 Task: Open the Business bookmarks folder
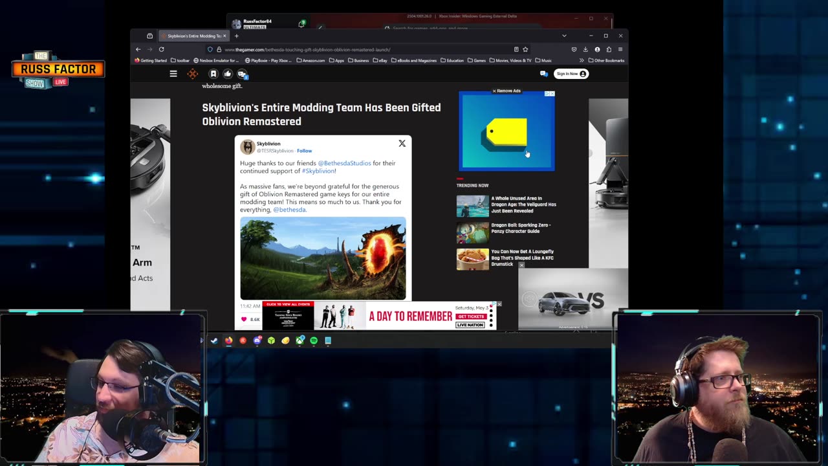point(358,60)
